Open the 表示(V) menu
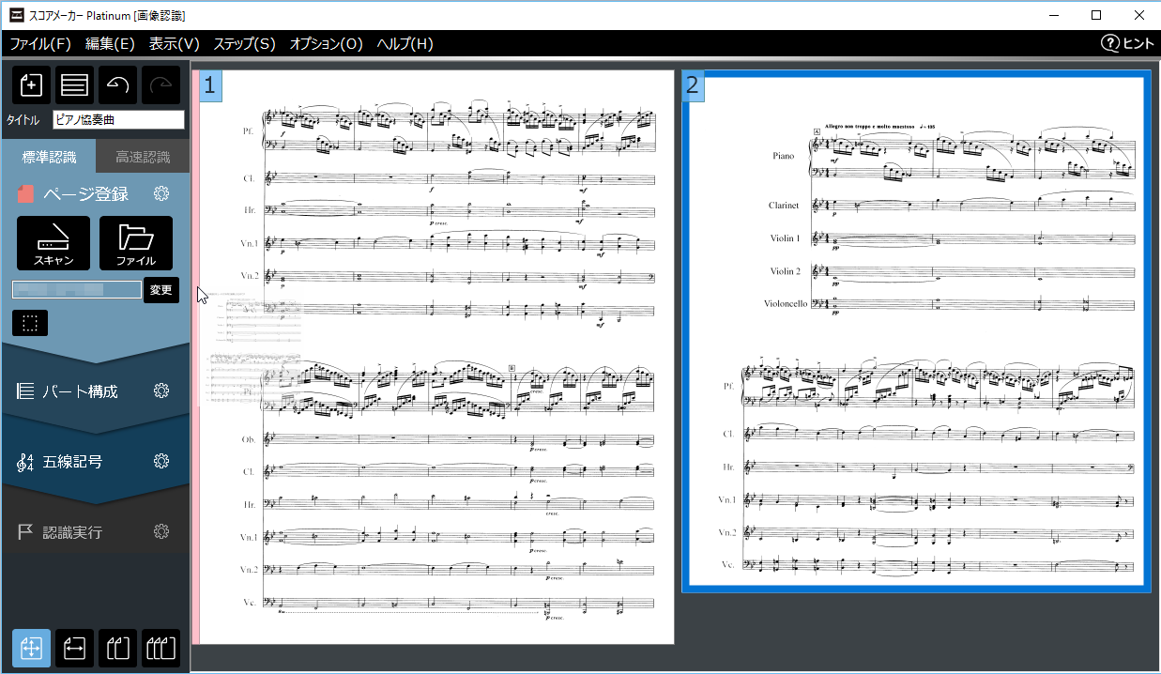 (x=175, y=43)
